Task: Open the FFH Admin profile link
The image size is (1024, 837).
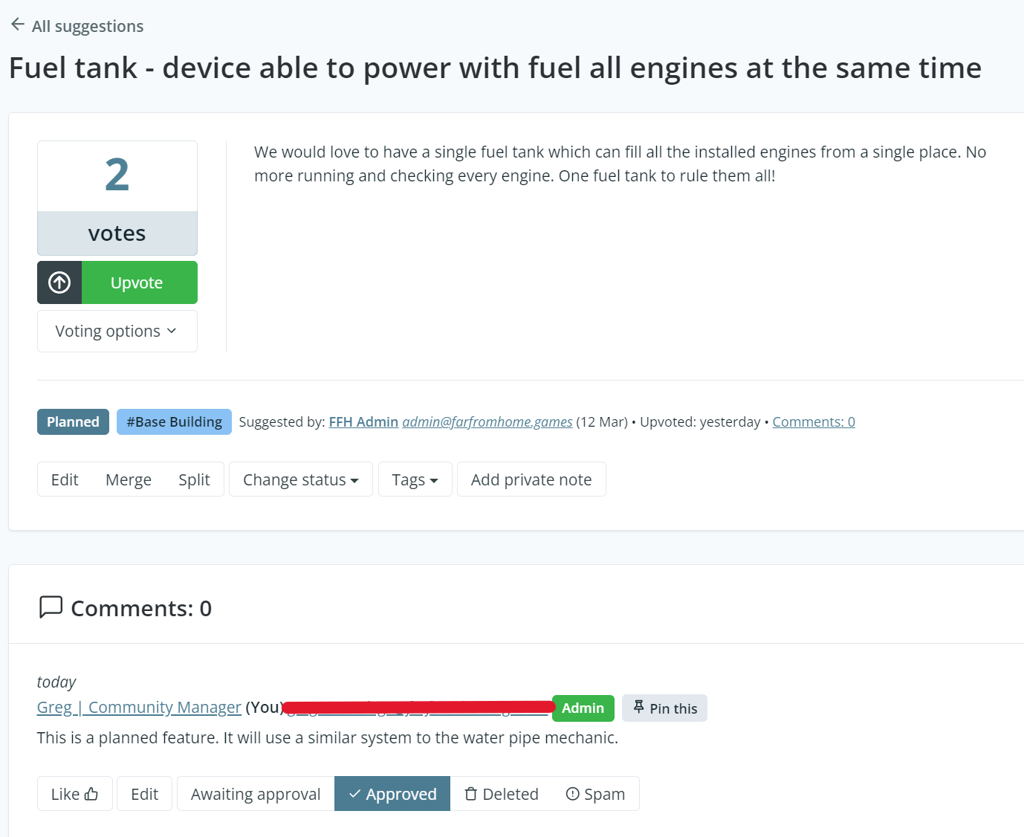Action: [x=363, y=422]
